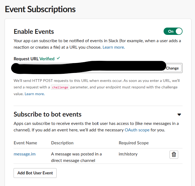195x186 pixels.
Task: Click the Request URL label
Action: (26, 59)
